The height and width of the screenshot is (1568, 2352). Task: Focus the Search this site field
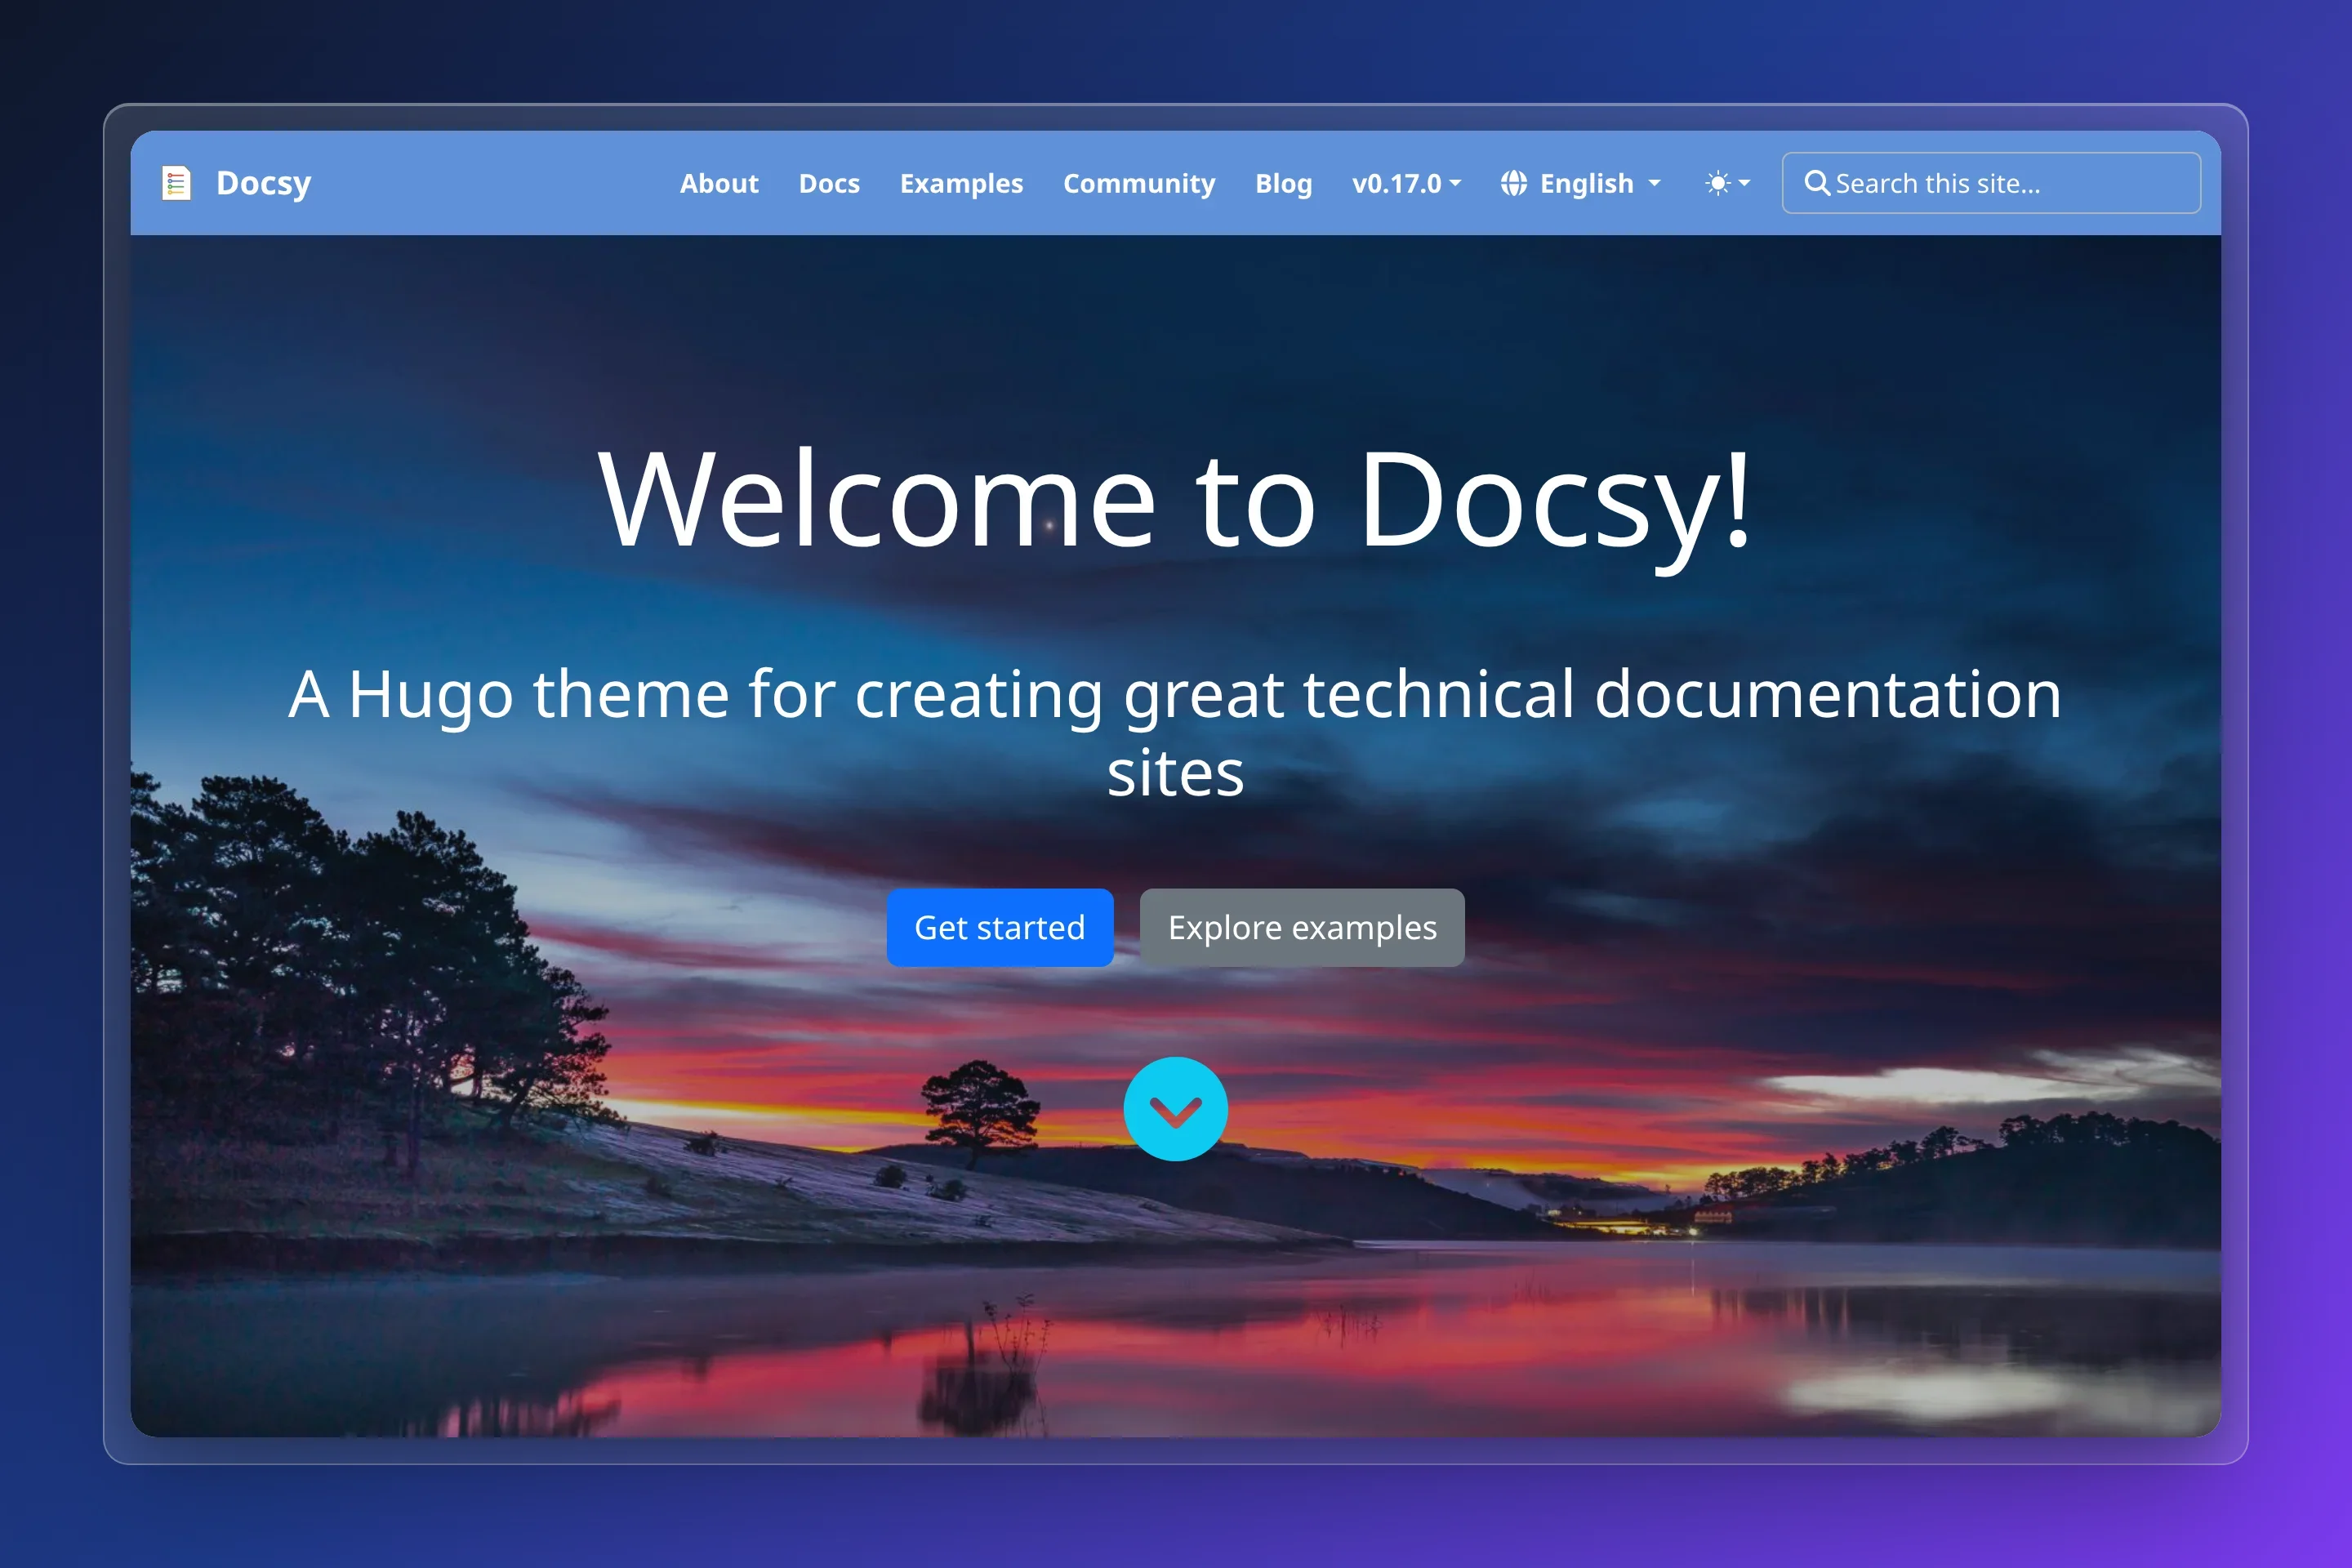[1991, 183]
